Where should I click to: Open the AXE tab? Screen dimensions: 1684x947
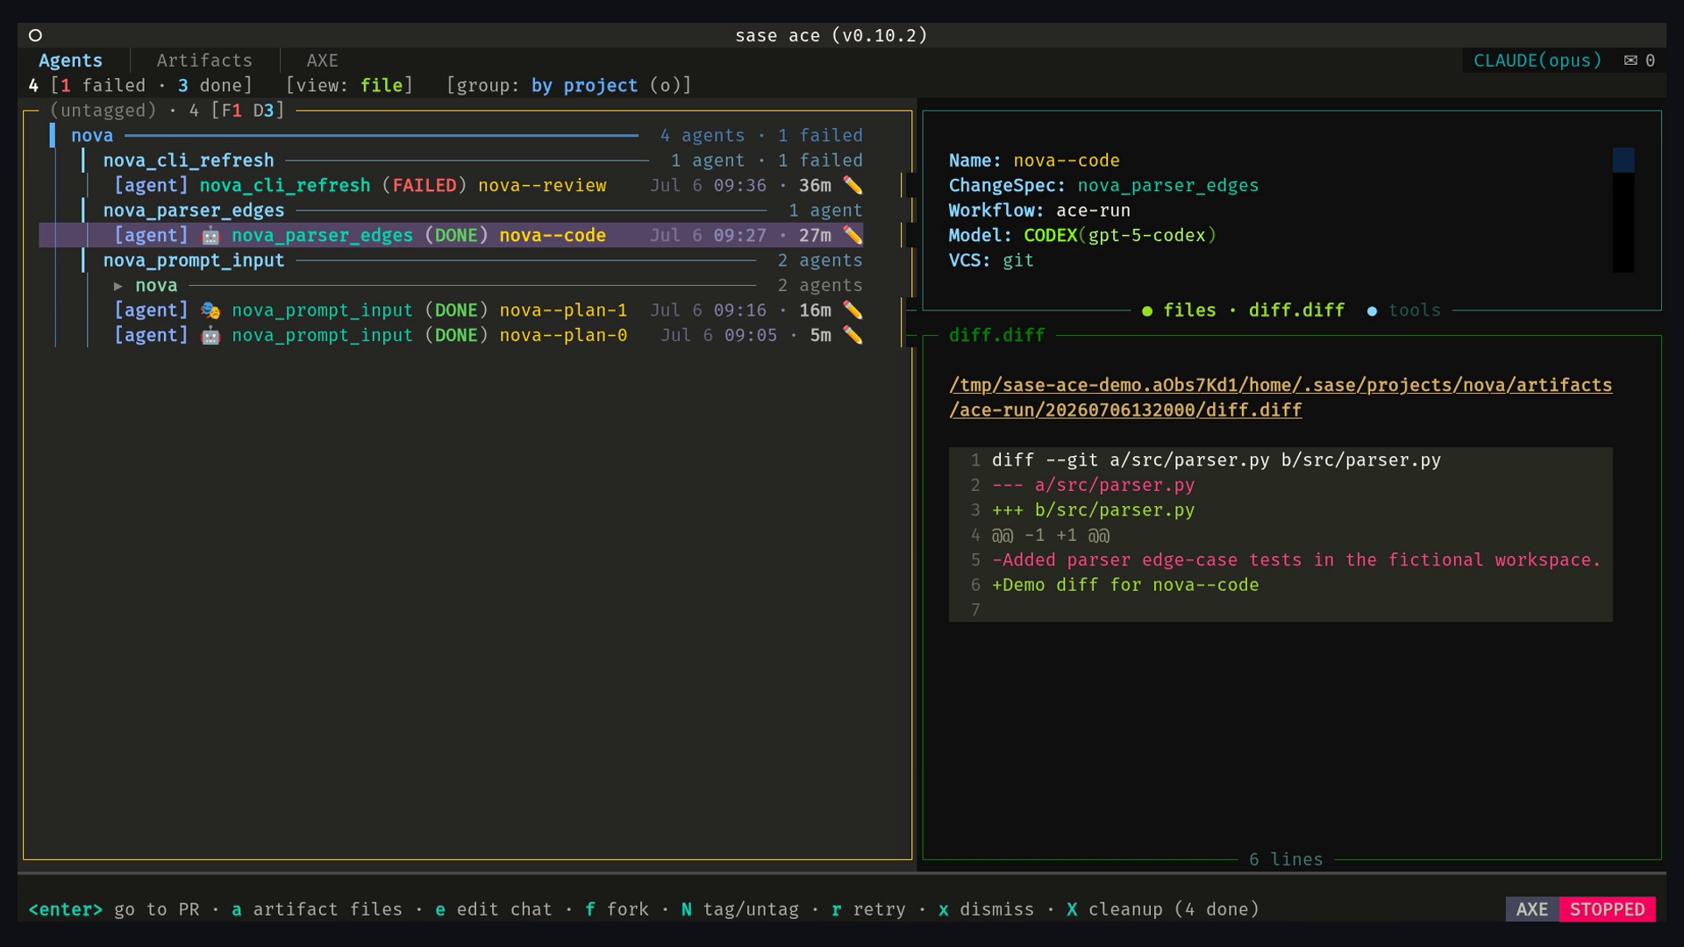(322, 61)
